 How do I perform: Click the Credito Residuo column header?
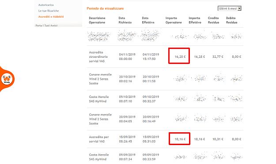pos(213,20)
